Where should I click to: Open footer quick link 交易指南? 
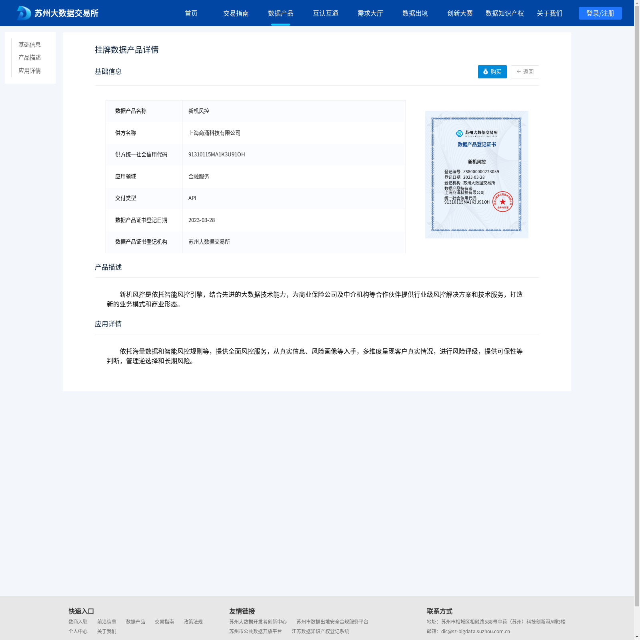tap(164, 622)
